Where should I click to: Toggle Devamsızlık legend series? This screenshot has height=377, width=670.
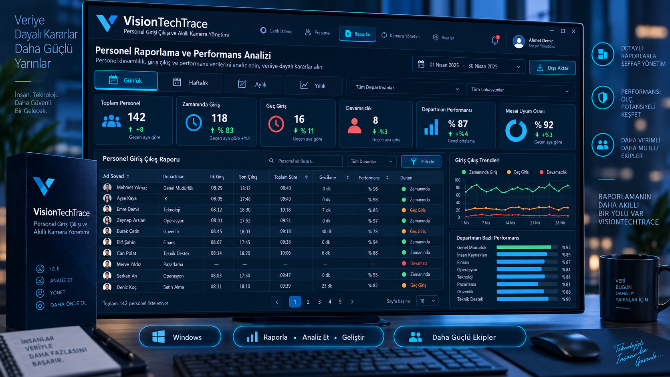553,172
